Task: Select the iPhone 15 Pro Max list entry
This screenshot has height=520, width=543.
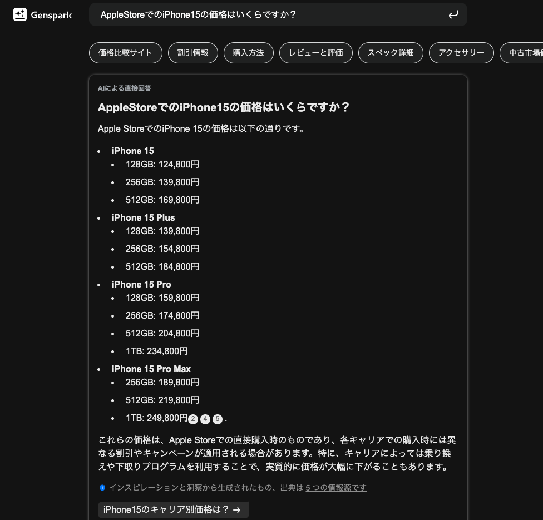Action: click(x=151, y=369)
